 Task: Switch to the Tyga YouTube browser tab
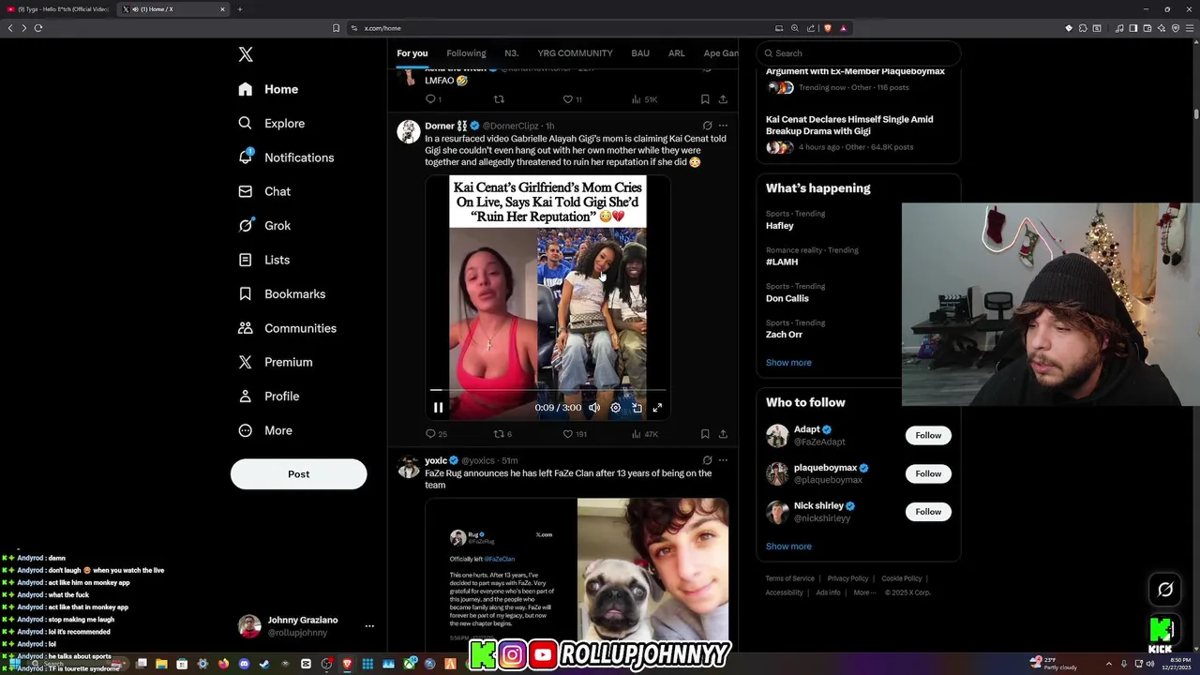(x=62, y=9)
